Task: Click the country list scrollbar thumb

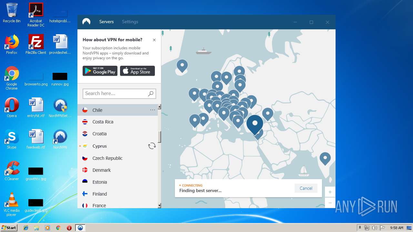Action: [159, 137]
